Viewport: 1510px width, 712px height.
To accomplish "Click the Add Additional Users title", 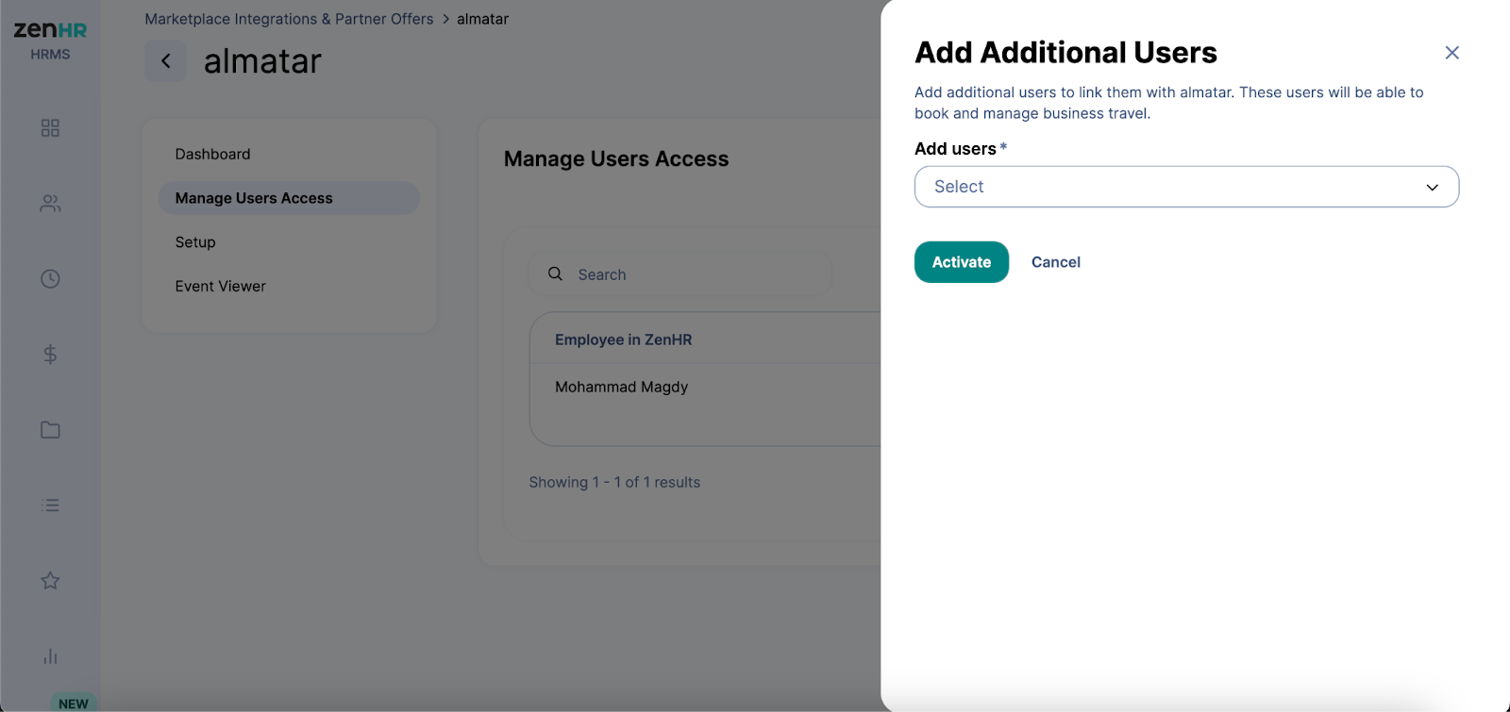I will [x=1065, y=53].
